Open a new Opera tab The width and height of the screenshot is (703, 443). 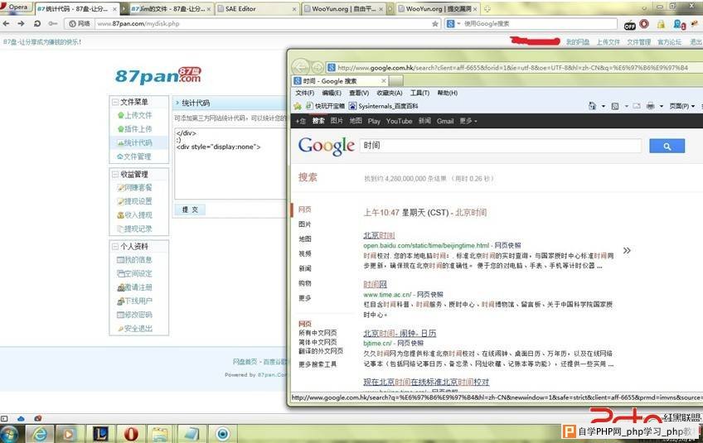click(x=487, y=8)
